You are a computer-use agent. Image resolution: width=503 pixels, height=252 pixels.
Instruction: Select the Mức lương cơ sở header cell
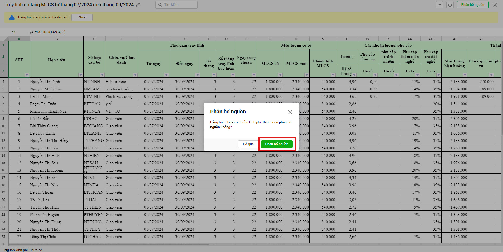[x=296, y=45]
